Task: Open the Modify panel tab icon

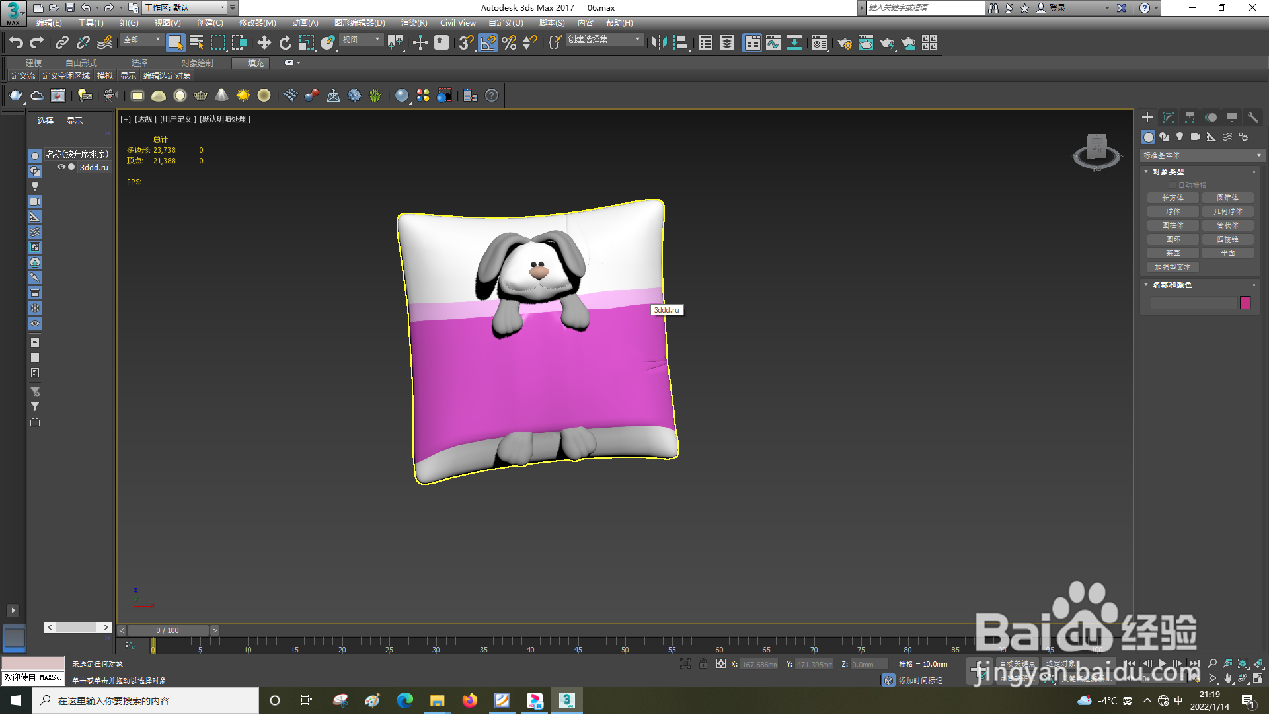Action: tap(1169, 118)
